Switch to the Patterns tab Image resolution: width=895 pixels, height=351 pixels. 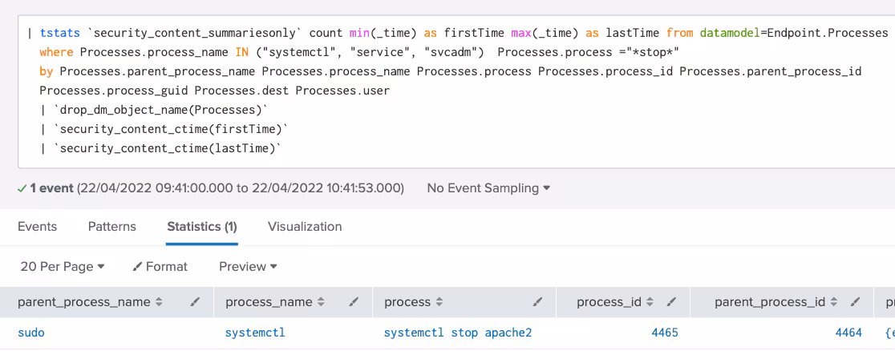[x=112, y=227]
